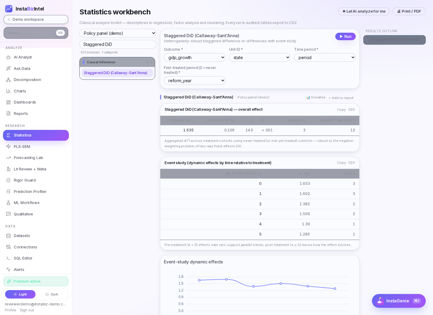Click the Staggered DiD analysis filter field
Viewport: 433px width, 315px height.
click(118, 44)
